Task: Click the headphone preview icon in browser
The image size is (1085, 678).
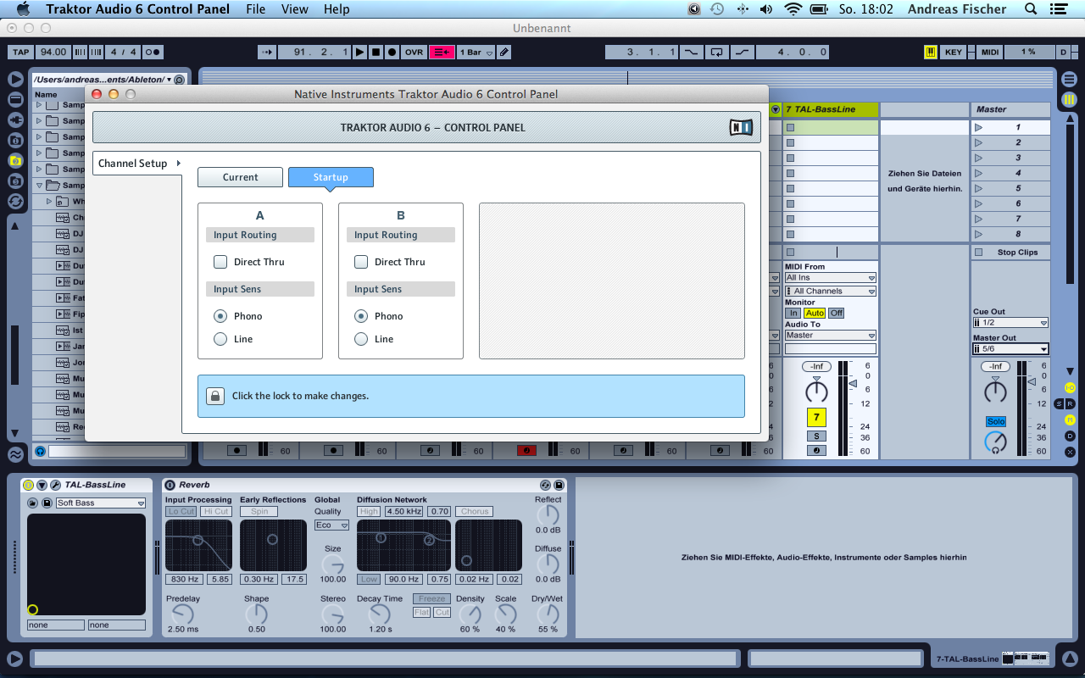Action: tap(40, 452)
